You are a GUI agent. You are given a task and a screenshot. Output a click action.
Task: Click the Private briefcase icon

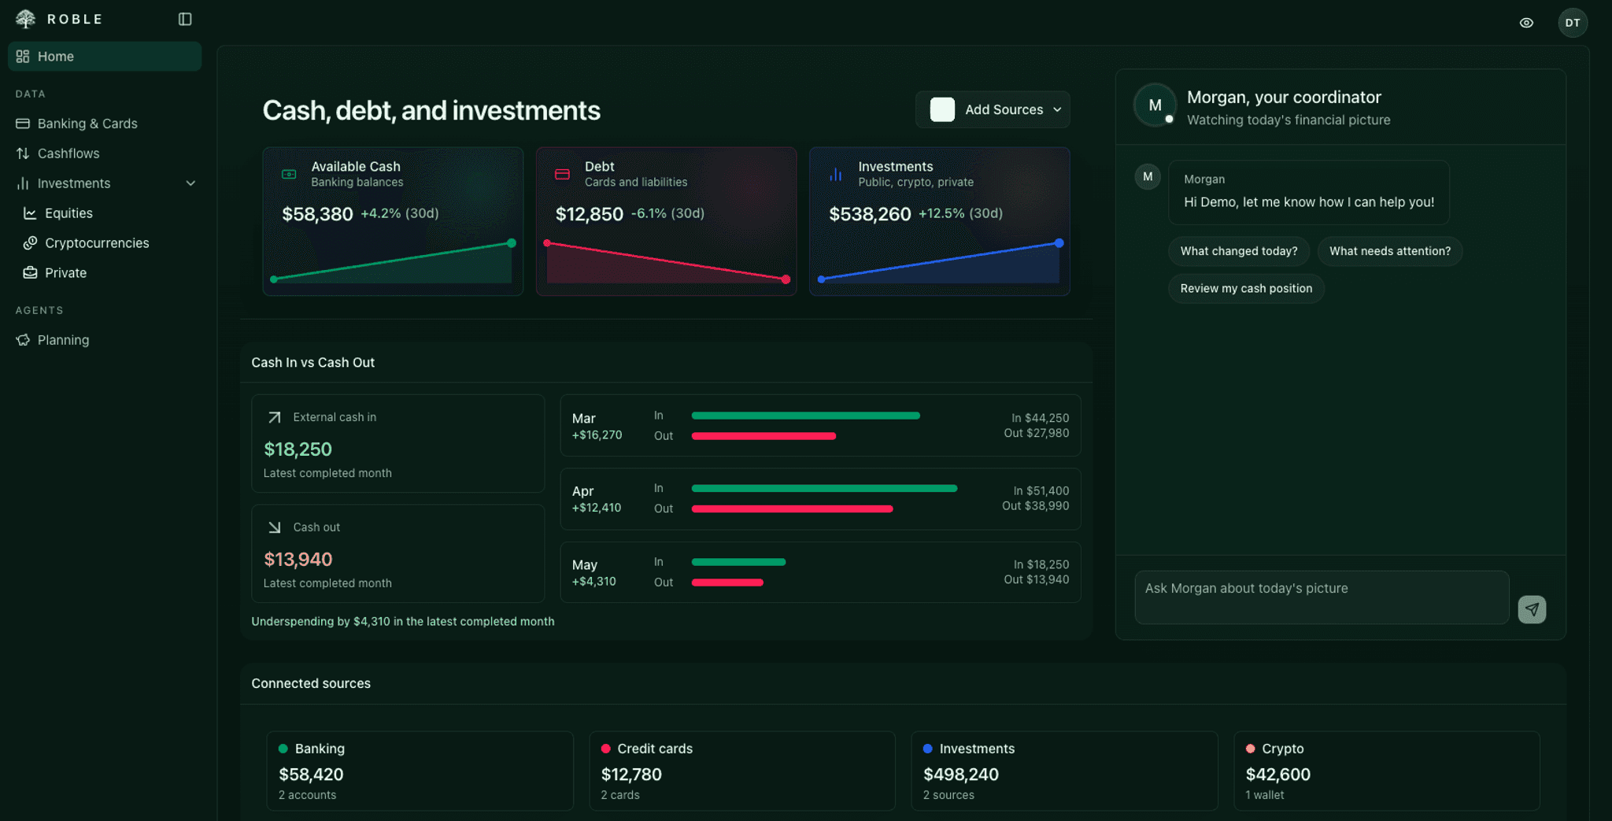(x=30, y=273)
